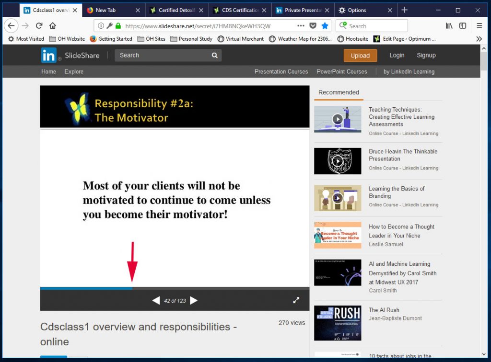491x362 pixels.
Task: Open The AI Rush course thumbnail
Action: (x=338, y=323)
